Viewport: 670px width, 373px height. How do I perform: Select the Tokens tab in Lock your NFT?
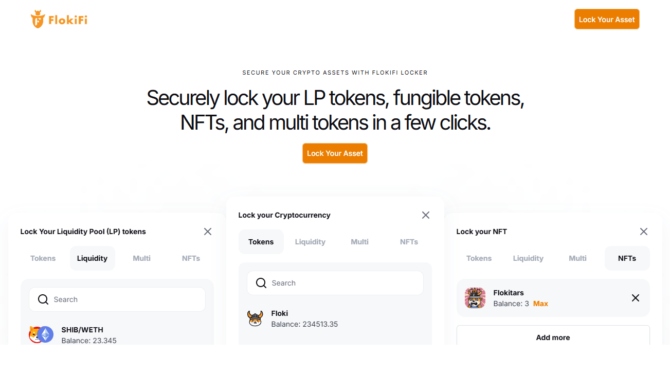(x=479, y=258)
